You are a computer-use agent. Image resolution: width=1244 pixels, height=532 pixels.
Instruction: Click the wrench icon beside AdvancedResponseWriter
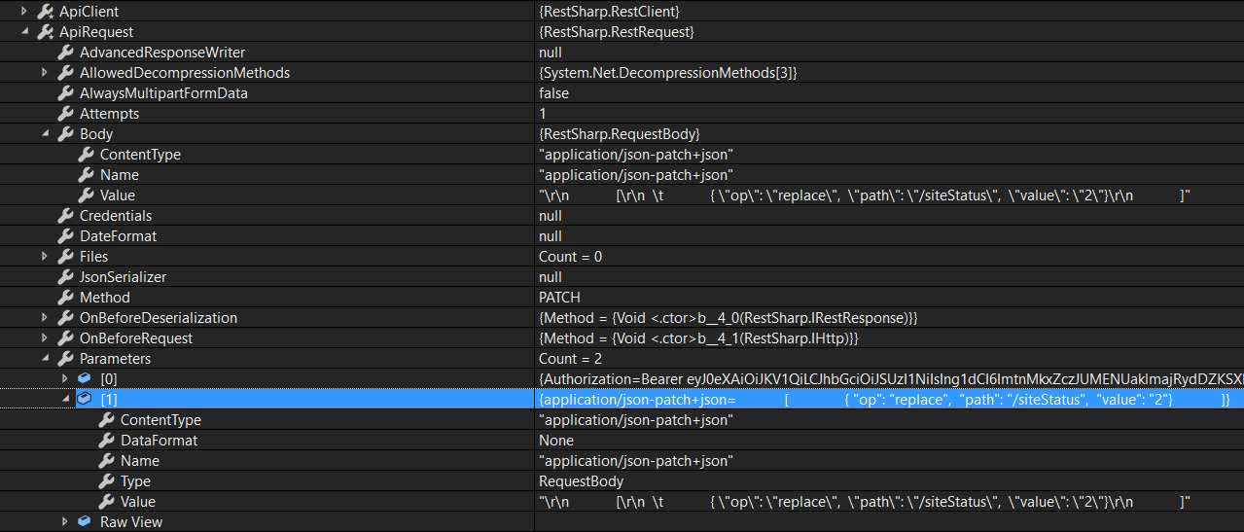point(65,53)
